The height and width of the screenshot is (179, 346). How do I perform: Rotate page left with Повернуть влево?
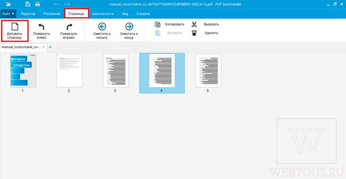42,31
